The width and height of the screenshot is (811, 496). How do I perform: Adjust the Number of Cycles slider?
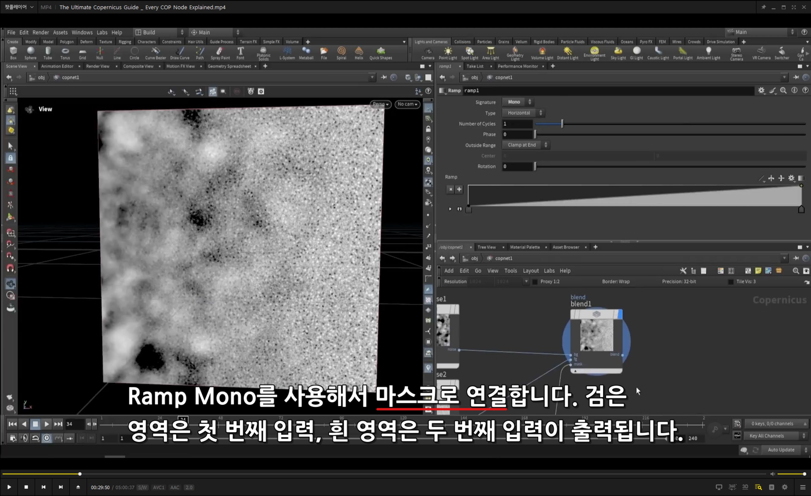click(x=562, y=124)
